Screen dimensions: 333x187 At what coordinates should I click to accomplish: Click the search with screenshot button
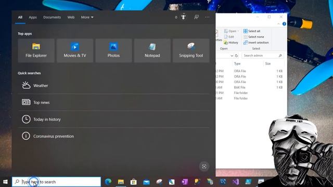tap(204, 166)
